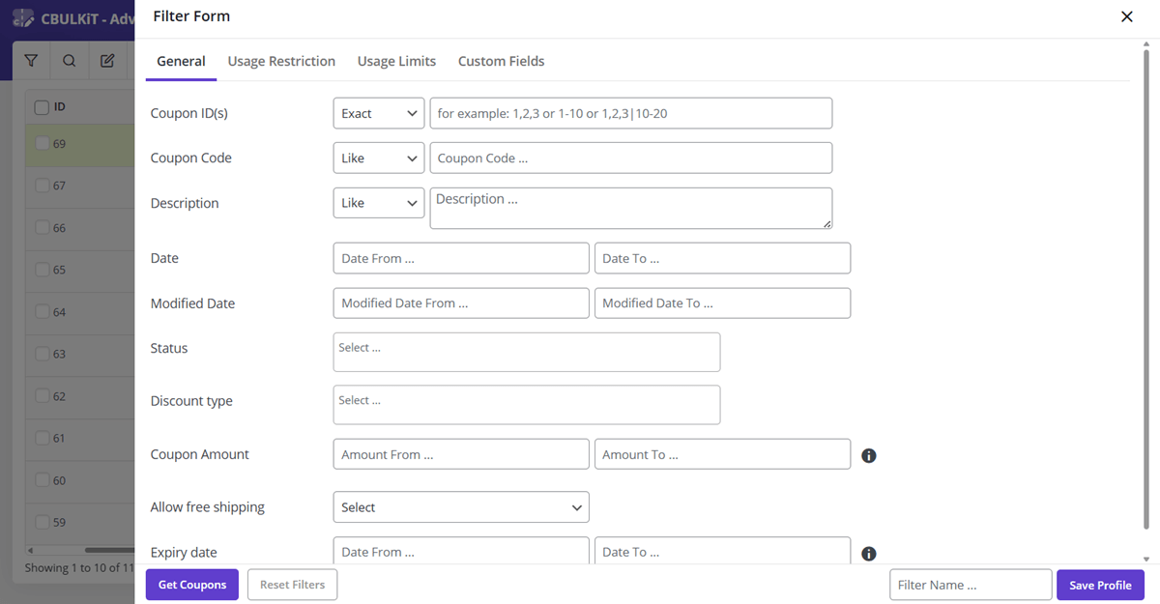Click Save Profile

point(1100,585)
